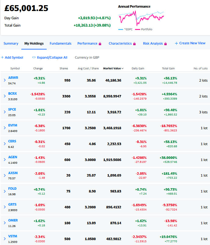Click the Annual Performance chart
Viewport: 210px width, 245px height.
pyautogui.click(x=141, y=18)
